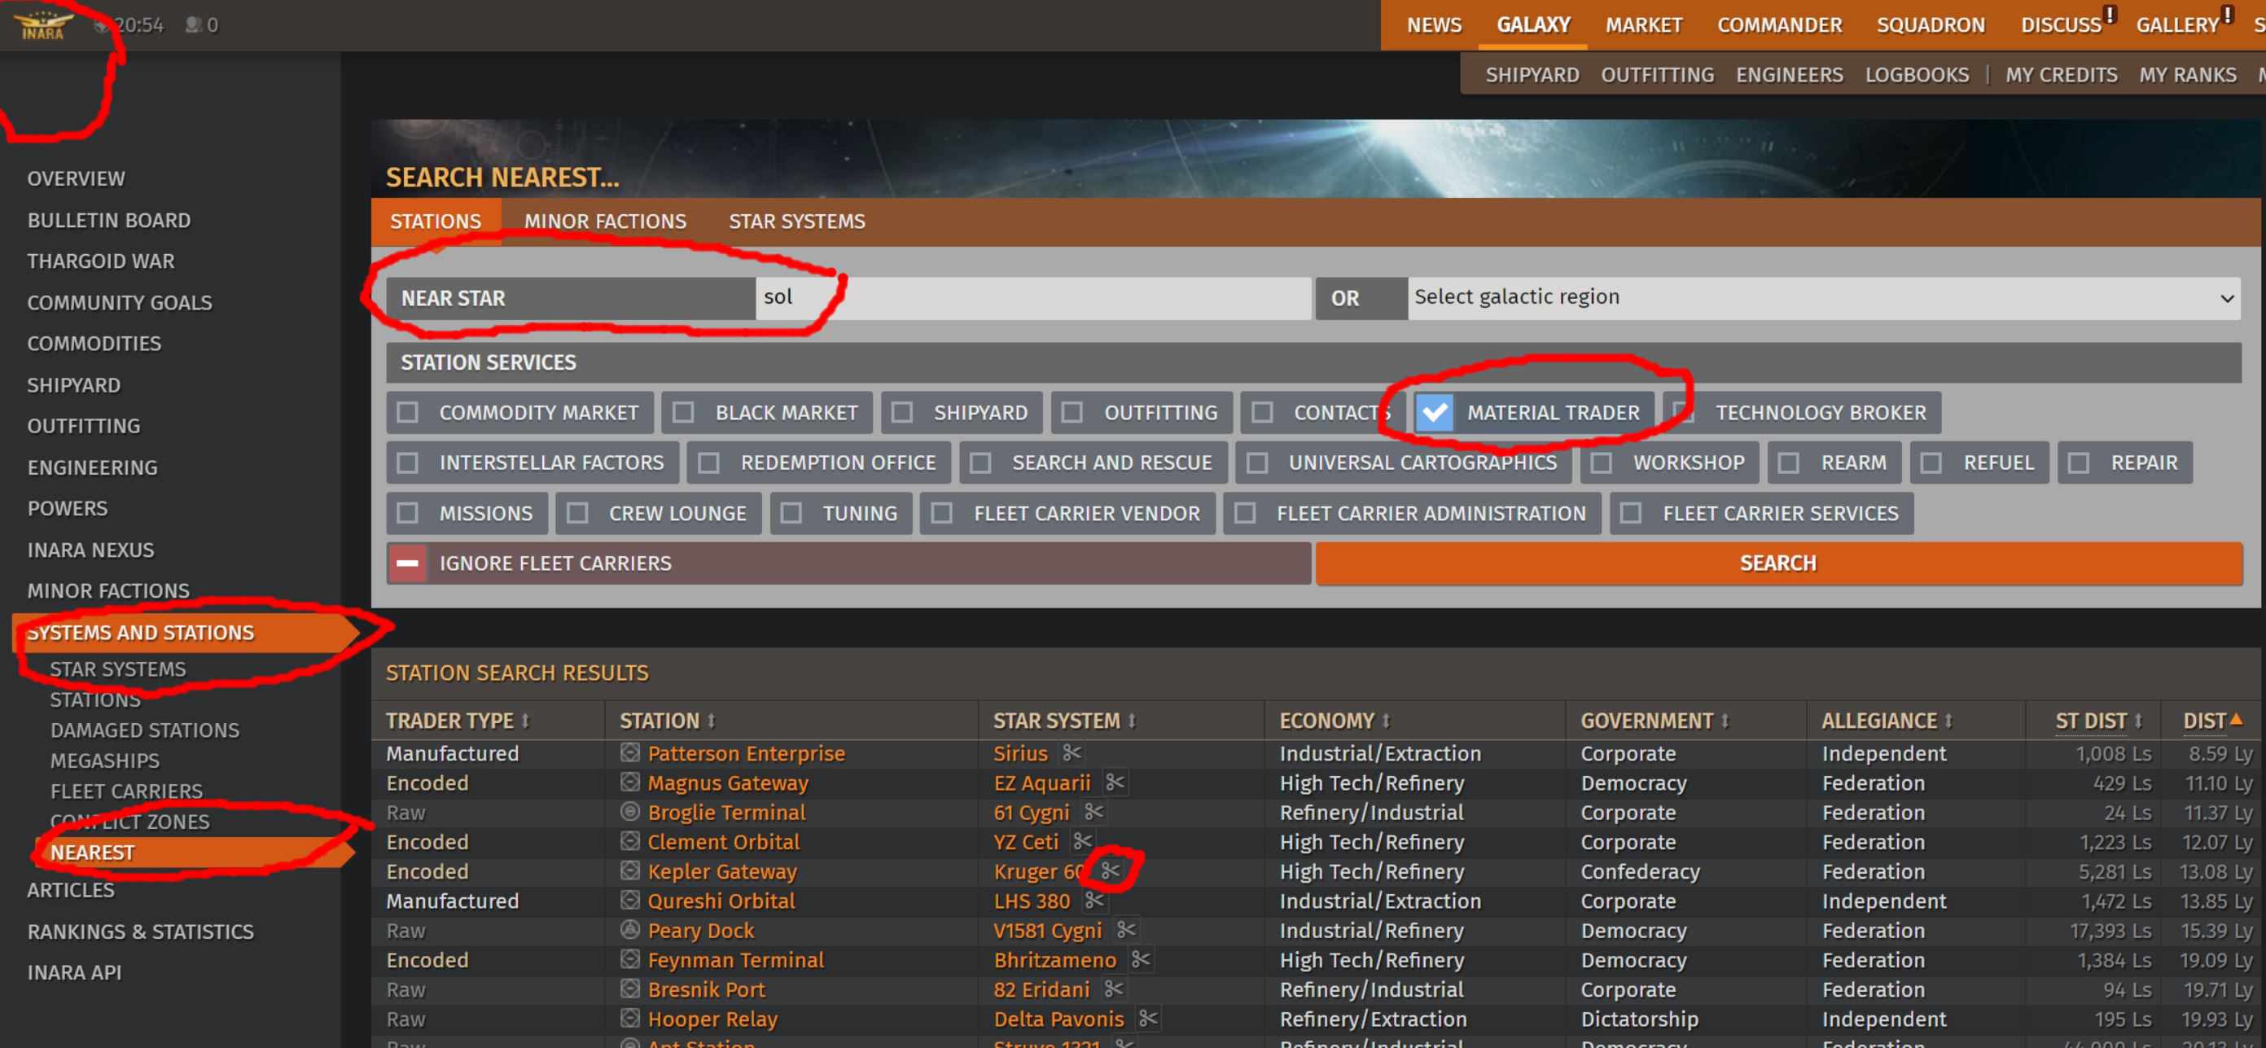The width and height of the screenshot is (2266, 1048).
Task: Sort results by Station column
Action: pos(668,721)
